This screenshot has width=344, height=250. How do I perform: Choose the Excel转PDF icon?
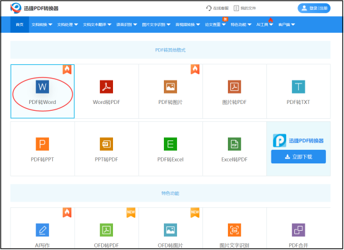click(234, 144)
